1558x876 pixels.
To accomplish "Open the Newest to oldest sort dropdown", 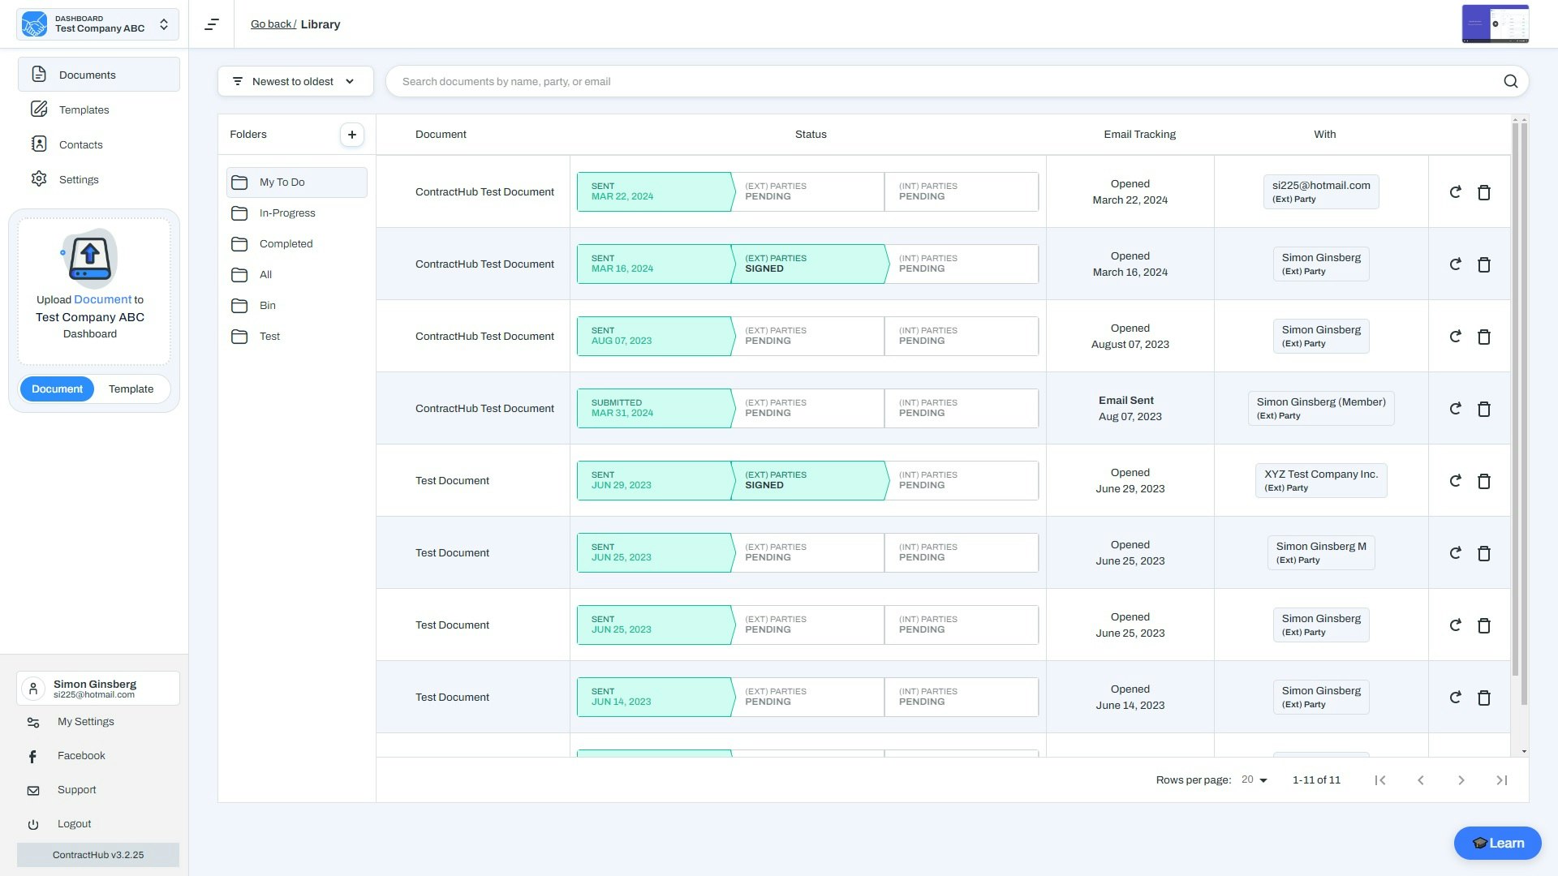I will (295, 81).
